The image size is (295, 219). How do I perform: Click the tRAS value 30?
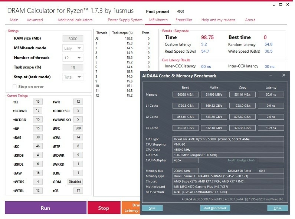click(38, 137)
